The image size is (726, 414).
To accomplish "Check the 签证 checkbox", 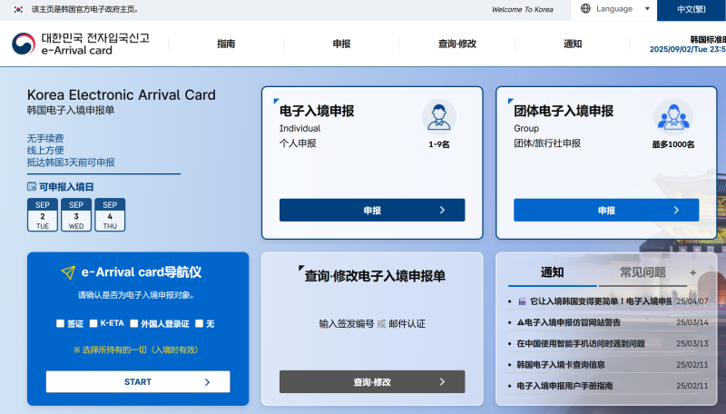I will point(60,323).
